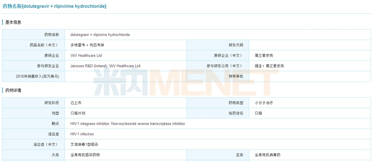Click the 研发代码 label
Screen dimensions: 372x162
pyautogui.click(x=236, y=45)
